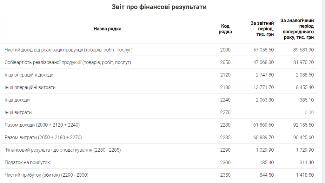Click the "Звіт про фінансові результати" heading
Image resolution: width=325 pixels, height=183 pixels.
[x=159, y=7]
